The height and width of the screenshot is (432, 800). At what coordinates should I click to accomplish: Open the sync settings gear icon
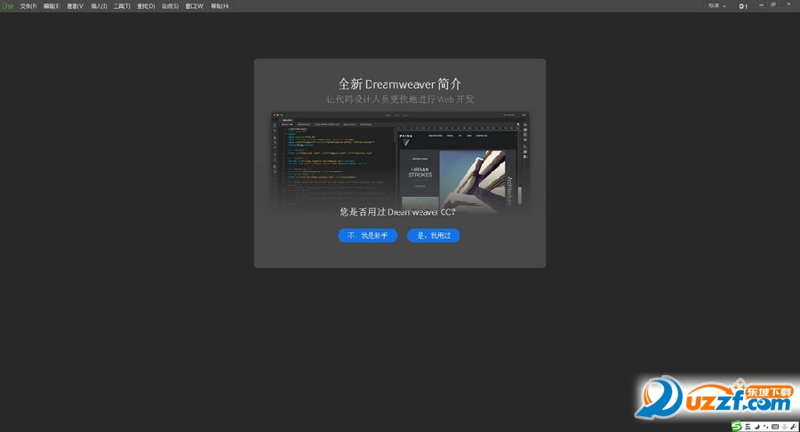(x=741, y=6)
